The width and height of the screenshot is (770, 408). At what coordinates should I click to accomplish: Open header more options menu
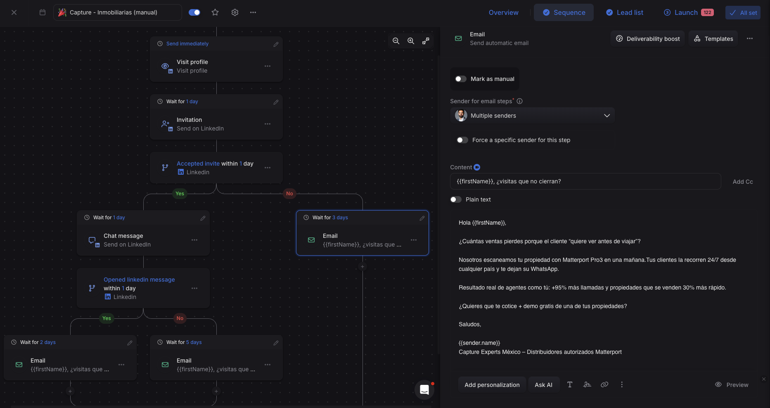pyautogui.click(x=253, y=12)
